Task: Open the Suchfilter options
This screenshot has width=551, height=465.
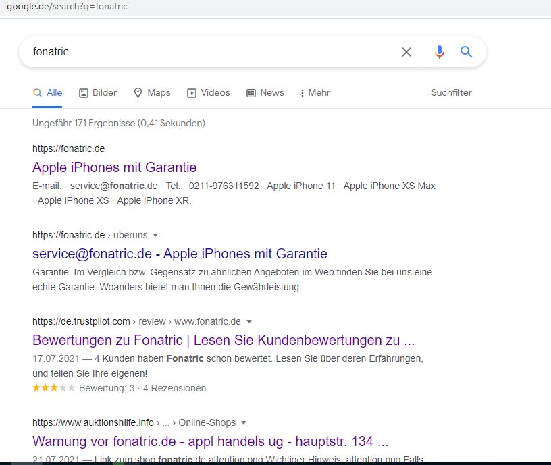Action: coord(451,92)
